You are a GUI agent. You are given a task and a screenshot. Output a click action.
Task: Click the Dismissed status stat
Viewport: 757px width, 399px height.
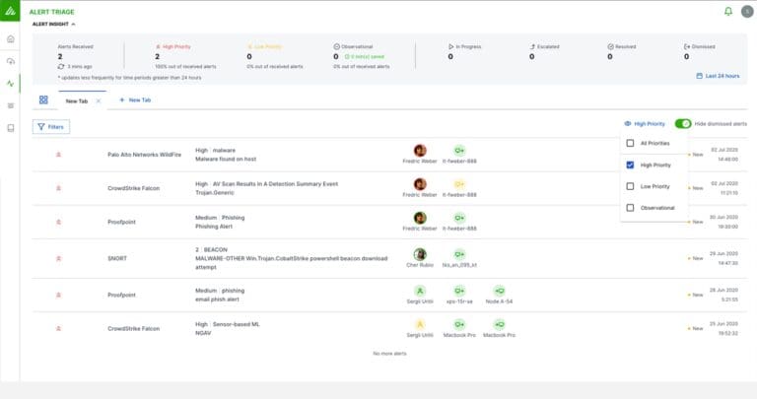pos(700,51)
